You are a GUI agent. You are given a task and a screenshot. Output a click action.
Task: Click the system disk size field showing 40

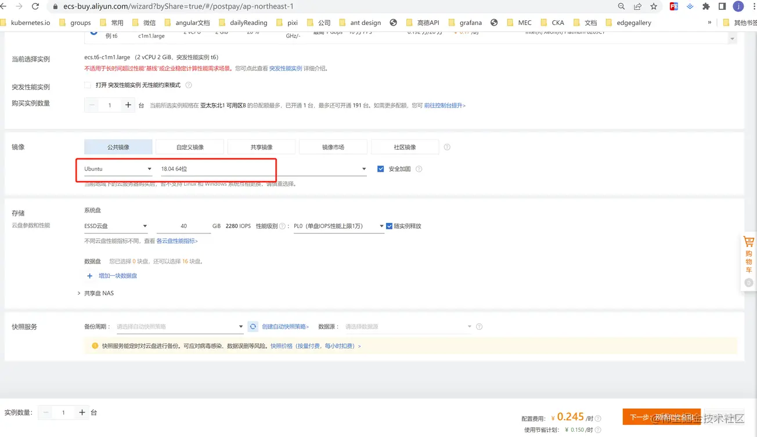coord(183,226)
